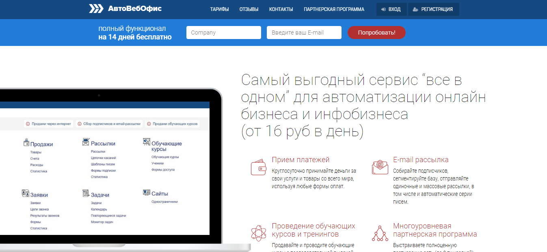Viewport: 547px width, 252px height.
Task: Open Партнерская программа in the top navigation
Action: click(x=334, y=9)
